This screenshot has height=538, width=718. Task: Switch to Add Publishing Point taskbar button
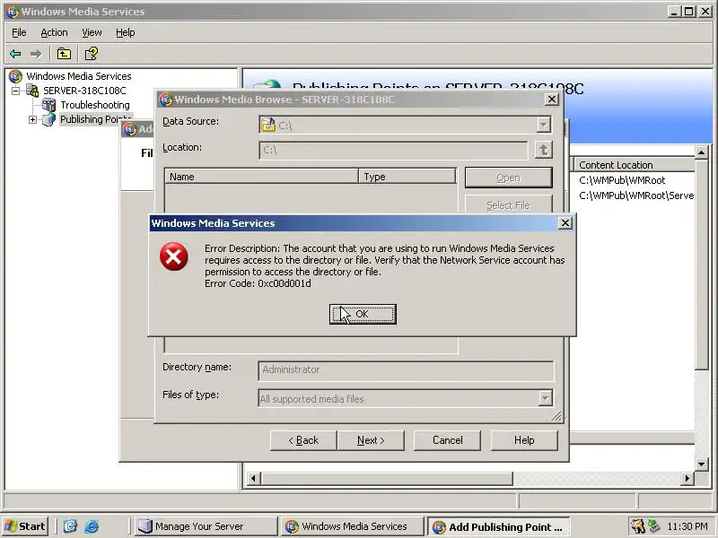[x=499, y=526]
